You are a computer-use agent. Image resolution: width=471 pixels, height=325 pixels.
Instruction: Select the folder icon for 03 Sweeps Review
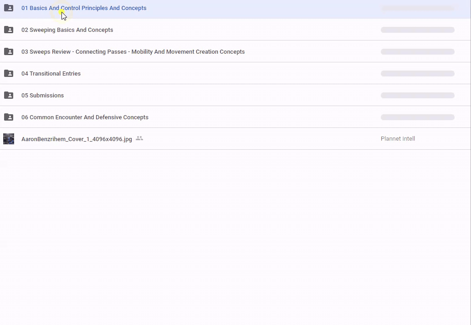[9, 51]
